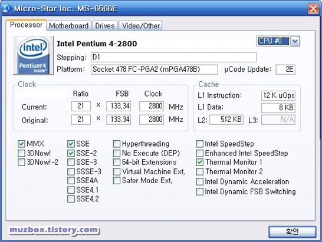This screenshot has height=242, width=322.
Task: Check the Thermal Monitor 2 checkbox
Action: coord(199,171)
